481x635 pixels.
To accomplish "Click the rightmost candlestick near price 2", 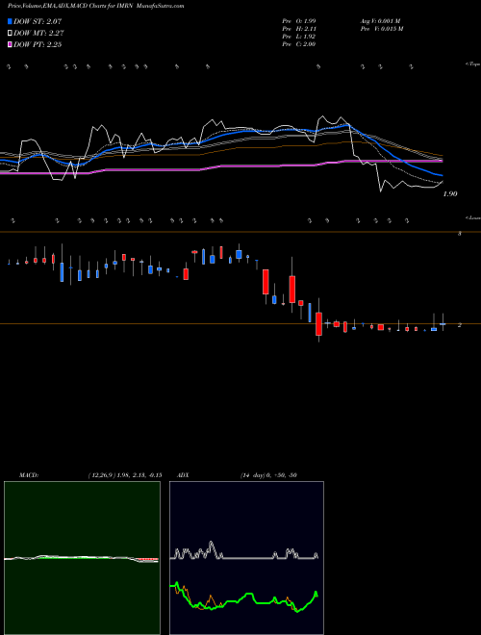I will click(443, 322).
